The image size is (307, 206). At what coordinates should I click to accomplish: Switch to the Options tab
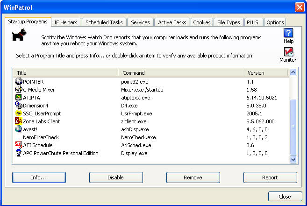tap(275, 22)
